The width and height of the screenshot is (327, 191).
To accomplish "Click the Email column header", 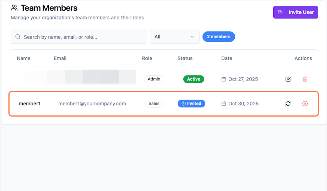I will [60, 58].
